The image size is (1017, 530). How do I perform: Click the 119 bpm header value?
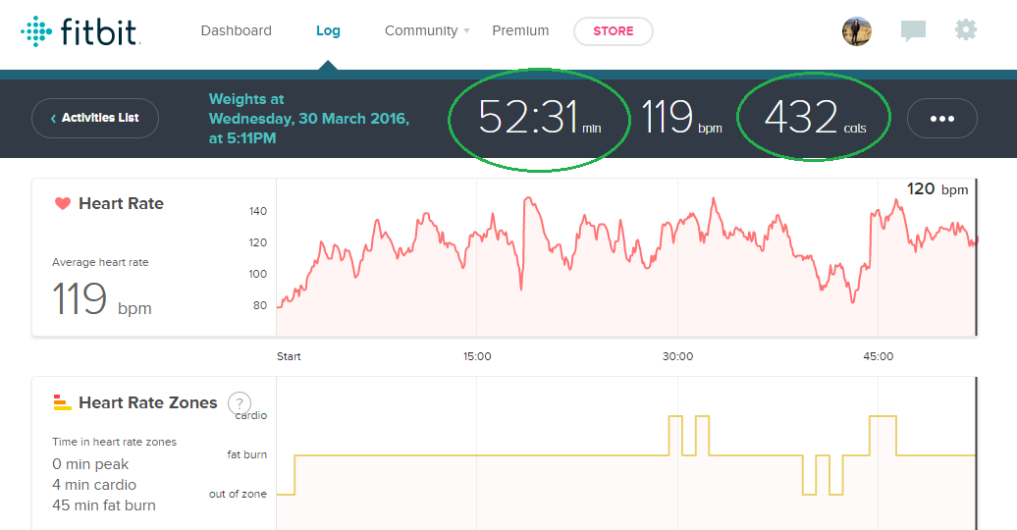click(681, 118)
